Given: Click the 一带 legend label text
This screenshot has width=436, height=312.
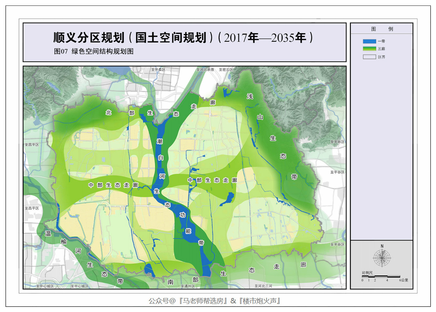Looking at the screenshot, I should click(x=381, y=41).
